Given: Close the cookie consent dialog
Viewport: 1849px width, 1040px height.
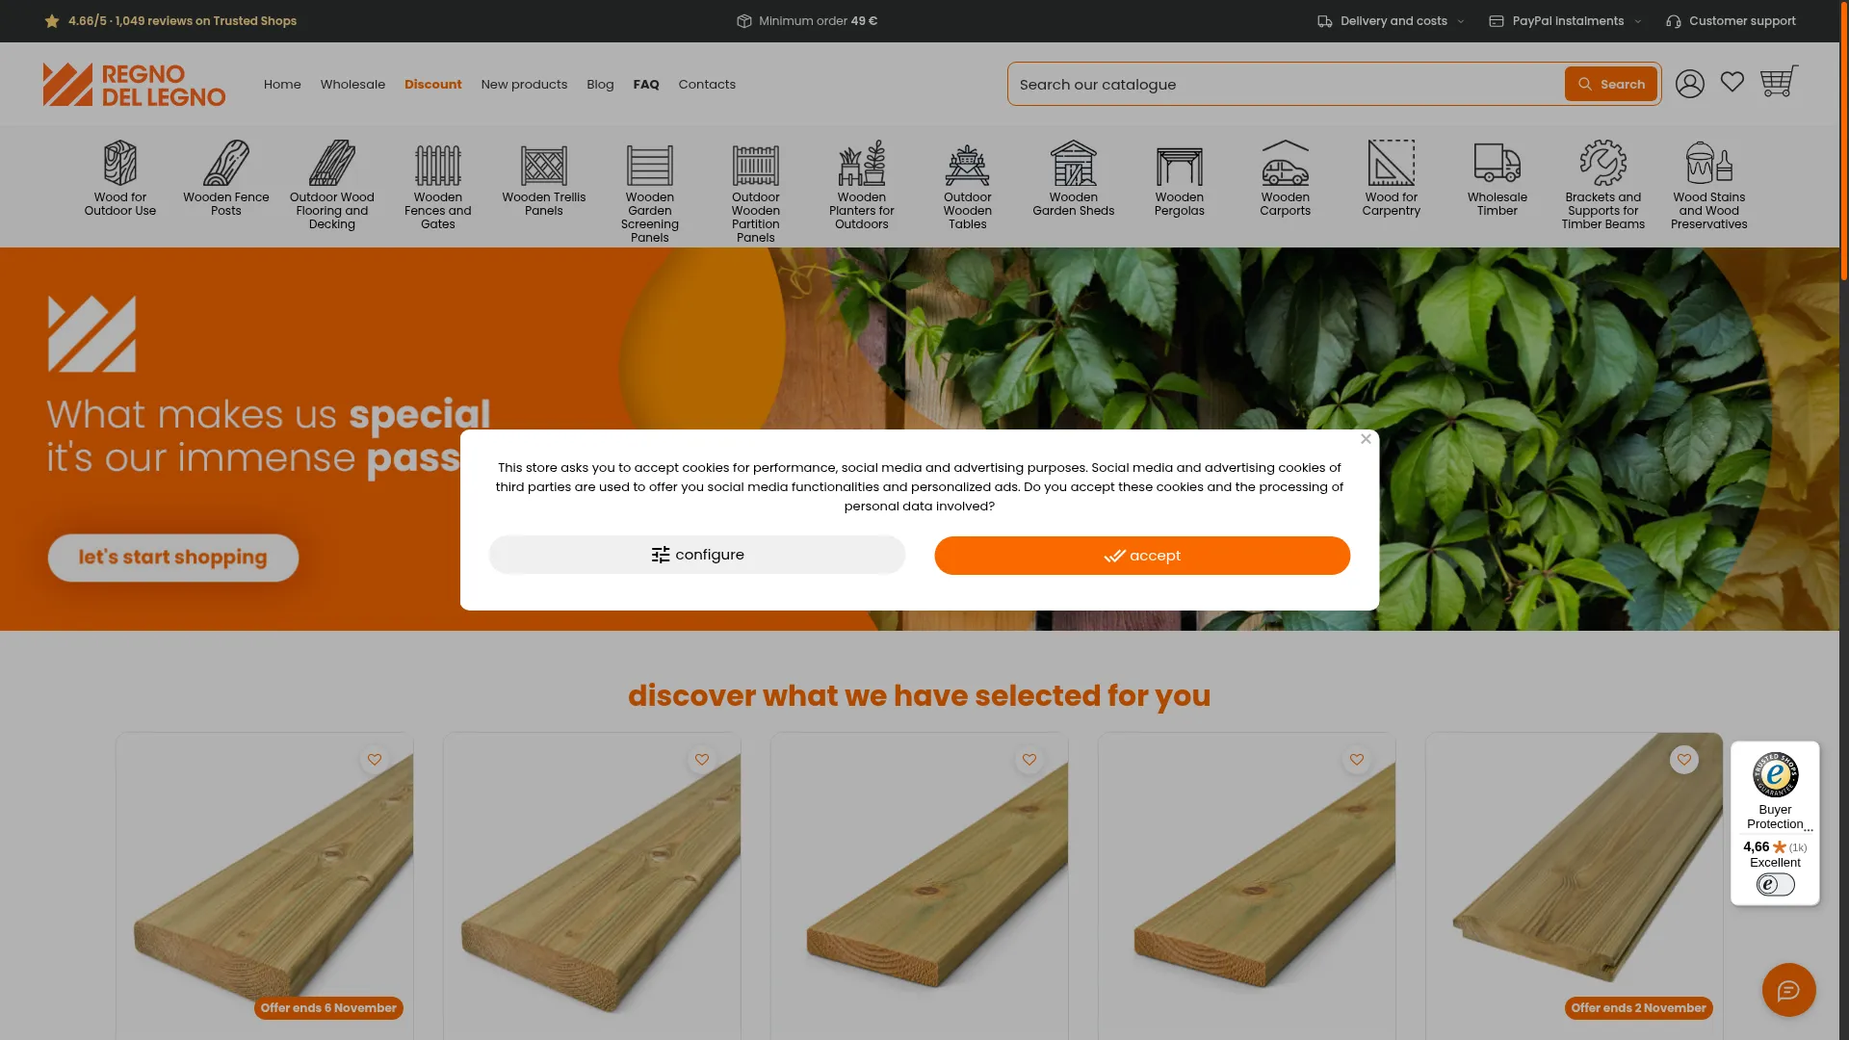Looking at the screenshot, I should pyautogui.click(x=1366, y=439).
